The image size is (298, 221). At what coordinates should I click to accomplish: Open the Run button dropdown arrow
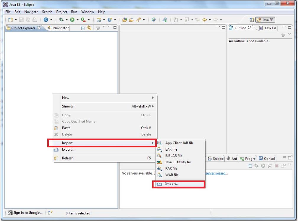(x=77, y=20)
